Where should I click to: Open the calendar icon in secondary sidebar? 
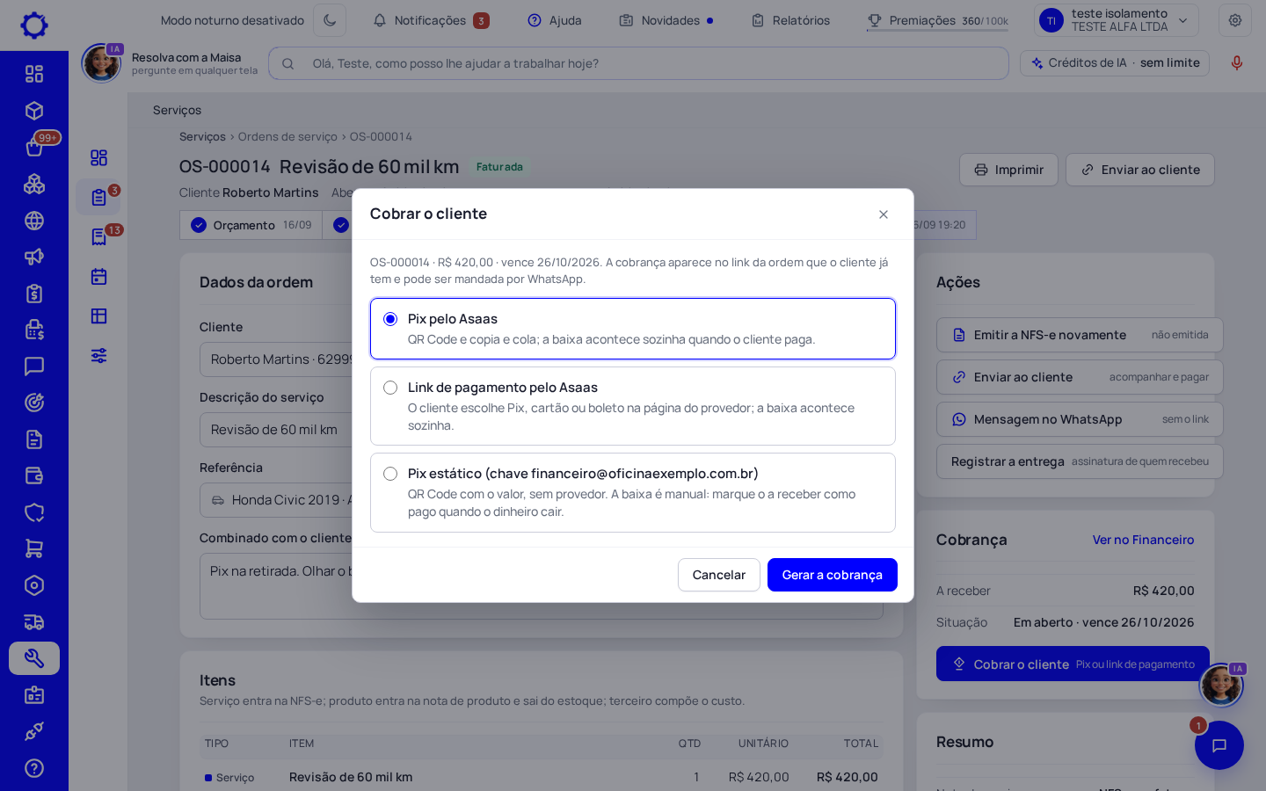[98, 277]
